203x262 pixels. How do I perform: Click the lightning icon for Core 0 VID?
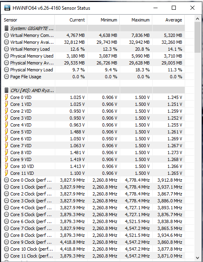6,97
